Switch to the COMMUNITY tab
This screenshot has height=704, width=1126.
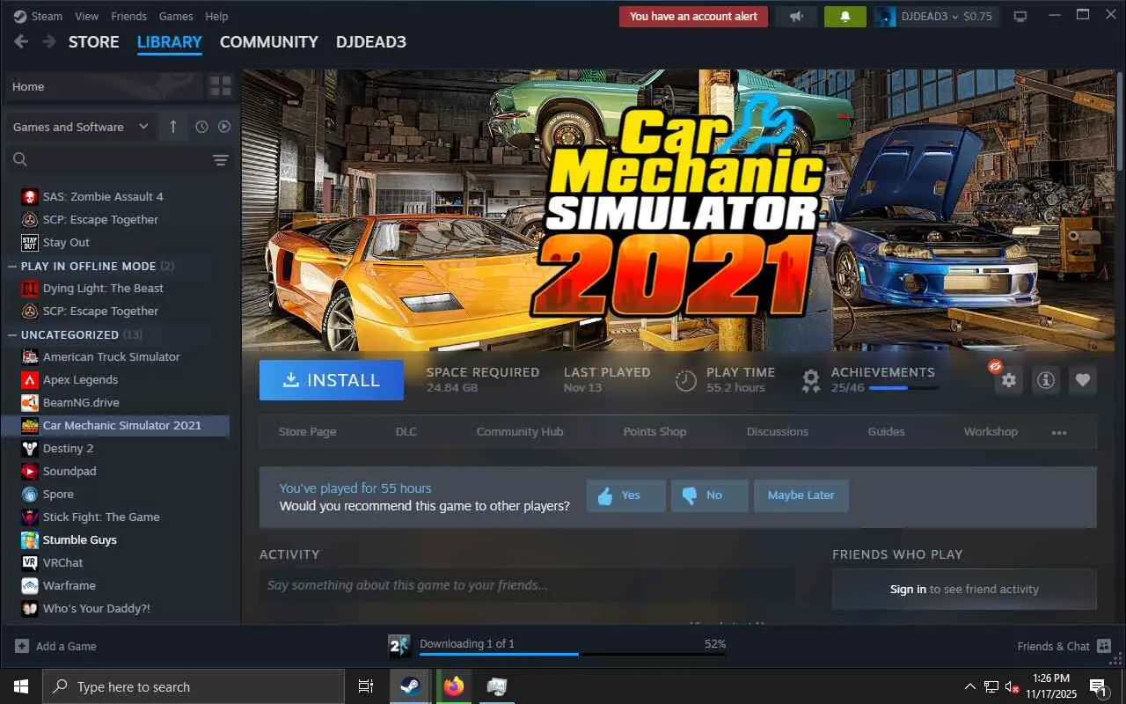(269, 41)
